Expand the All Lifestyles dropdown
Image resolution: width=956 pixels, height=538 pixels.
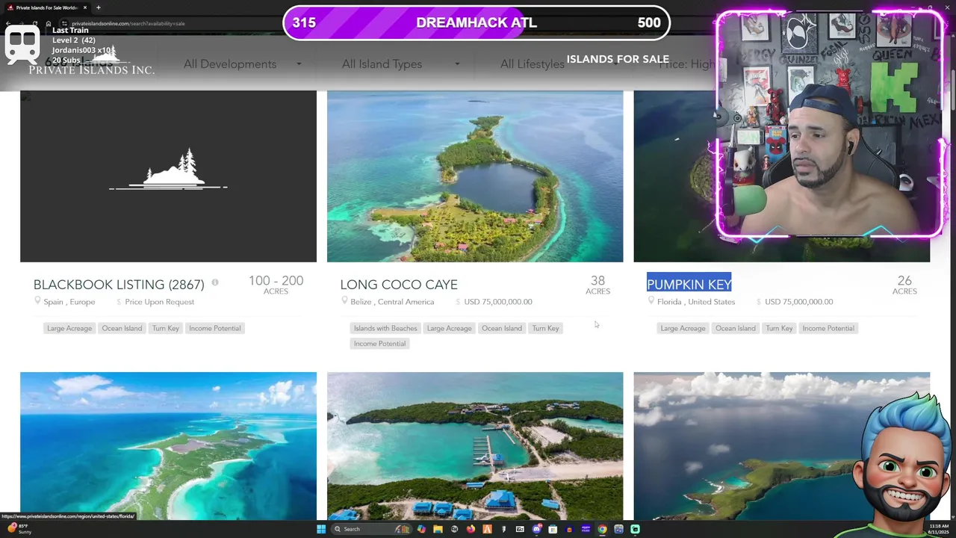(x=560, y=64)
